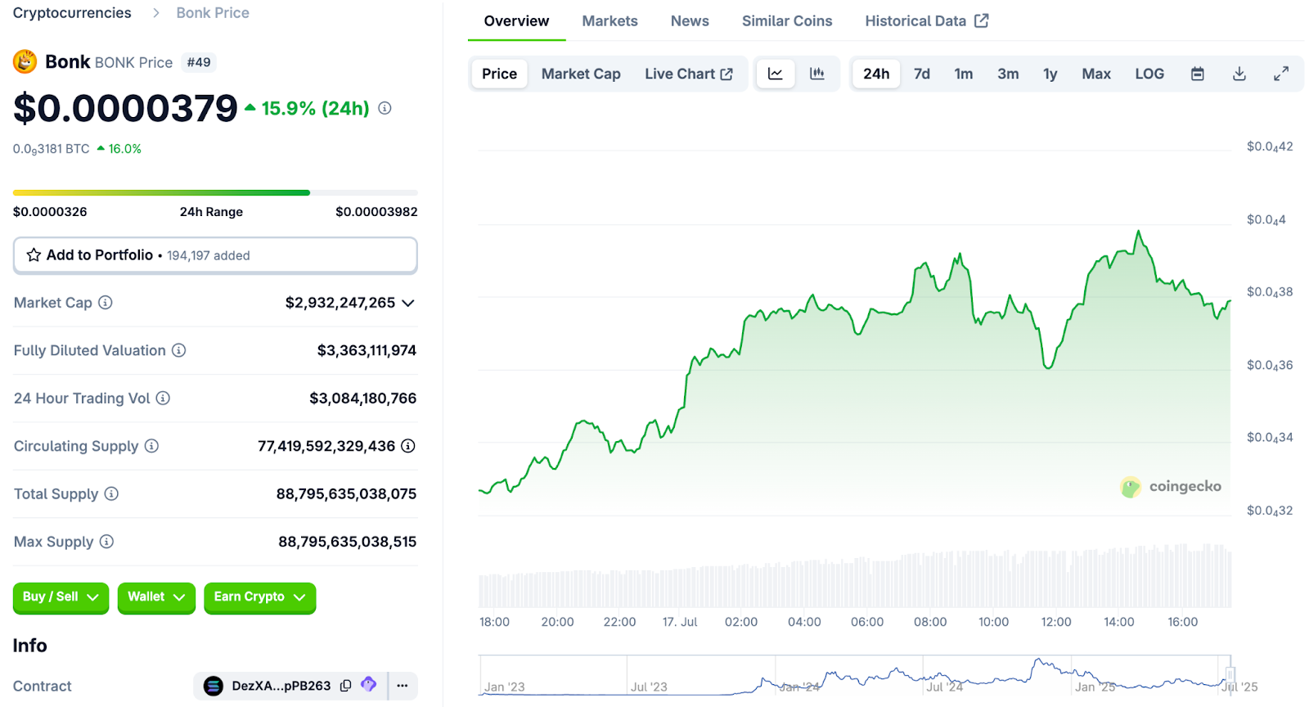The width and height of the screenshot is (1309, 707).
Task: Toggle LOG scale on chart
Action: click(x=1149, y=74)
